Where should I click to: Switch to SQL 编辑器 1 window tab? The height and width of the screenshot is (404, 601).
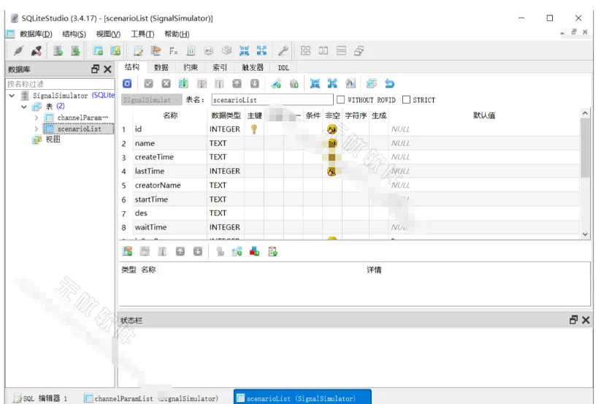(x=41, y=398)
